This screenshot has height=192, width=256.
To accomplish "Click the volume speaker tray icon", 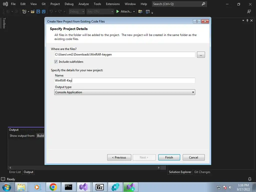I will pos(231,187).
